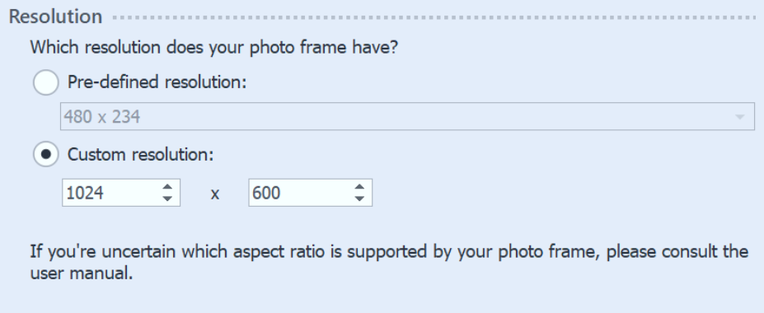Viewport: 764px width, 313px height.
Task: Click the 'user manual.' text line
Action: tap(82, 273)
